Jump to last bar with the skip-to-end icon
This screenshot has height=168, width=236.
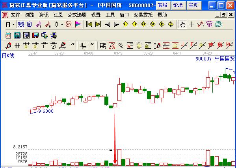[98, 24]
